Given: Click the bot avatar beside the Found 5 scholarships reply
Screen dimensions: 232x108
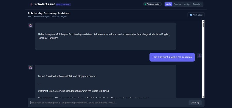Looking at the screenshot, I should click(31, 67).
